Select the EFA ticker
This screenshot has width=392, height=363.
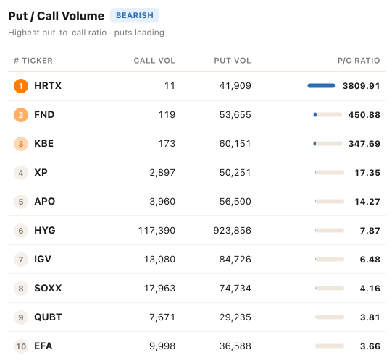(x=43, y=346)
